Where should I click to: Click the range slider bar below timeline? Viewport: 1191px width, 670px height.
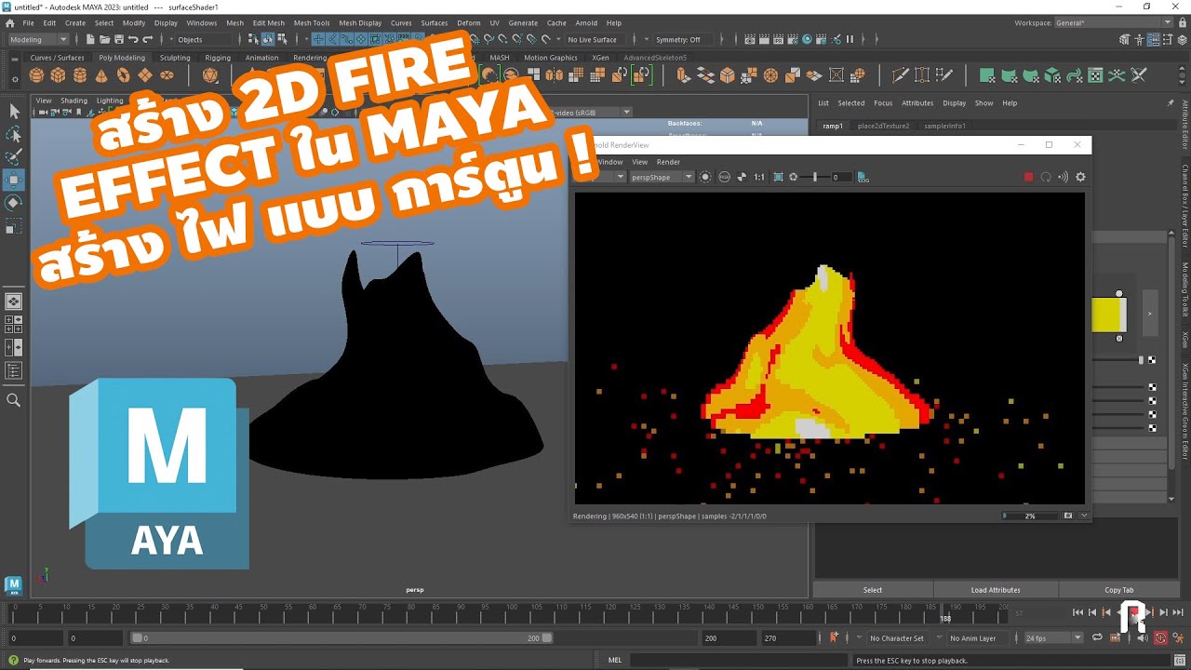341,638
